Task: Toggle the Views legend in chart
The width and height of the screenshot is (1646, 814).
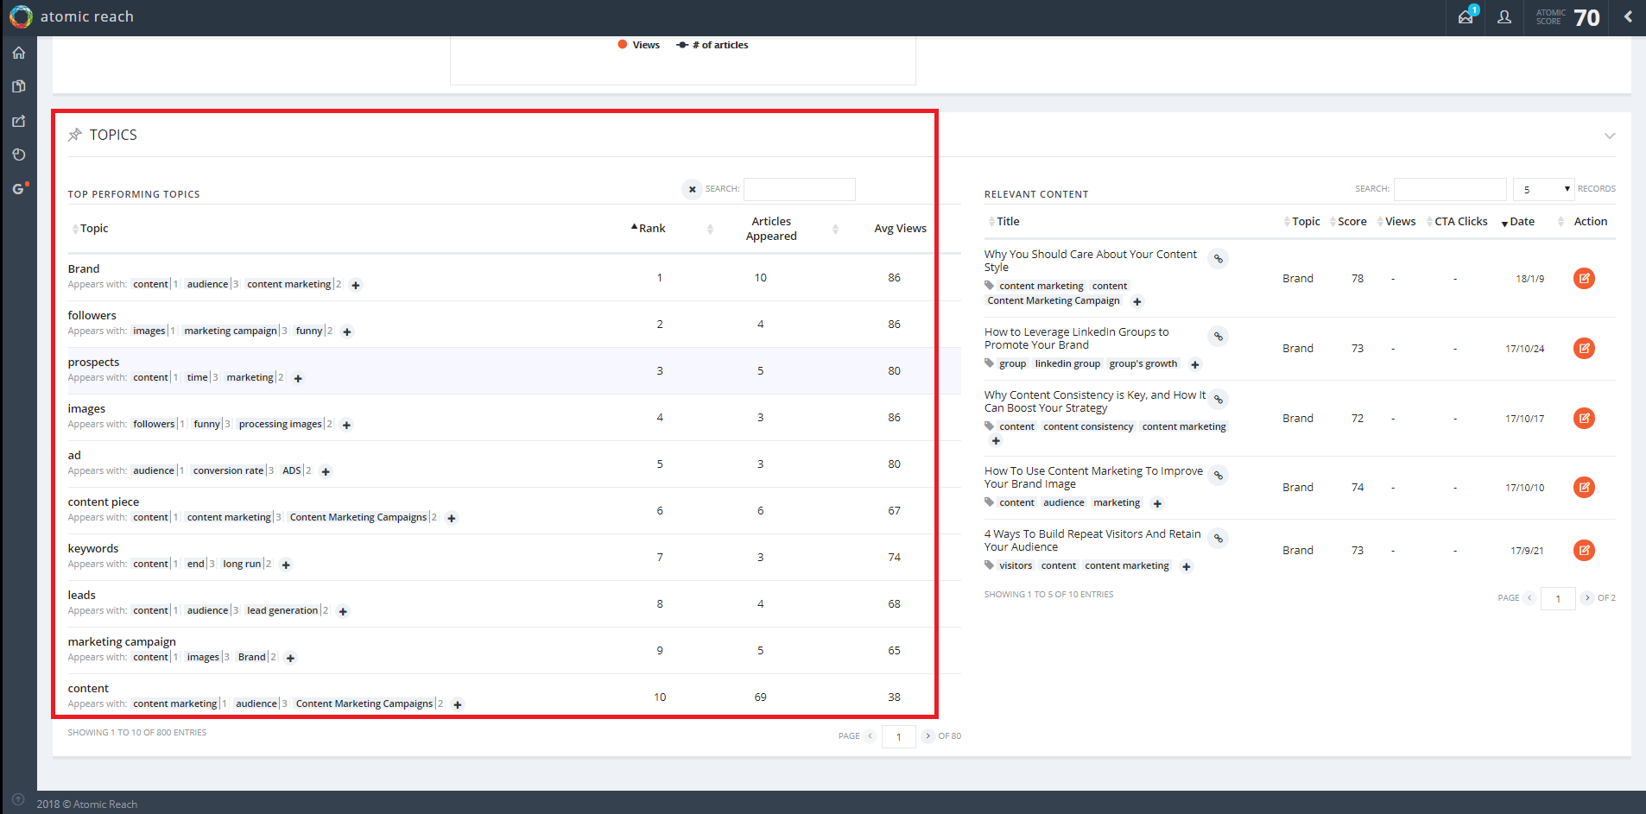Action: [x=639, y=45]
